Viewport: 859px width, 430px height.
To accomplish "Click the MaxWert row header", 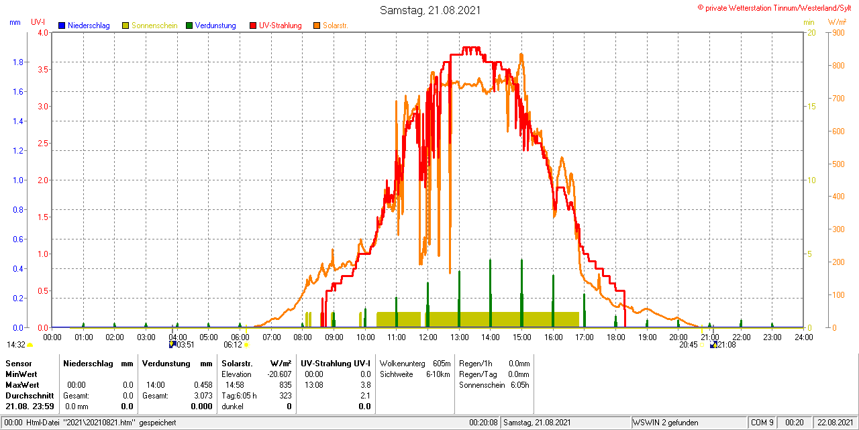I will tap(22, 385).
